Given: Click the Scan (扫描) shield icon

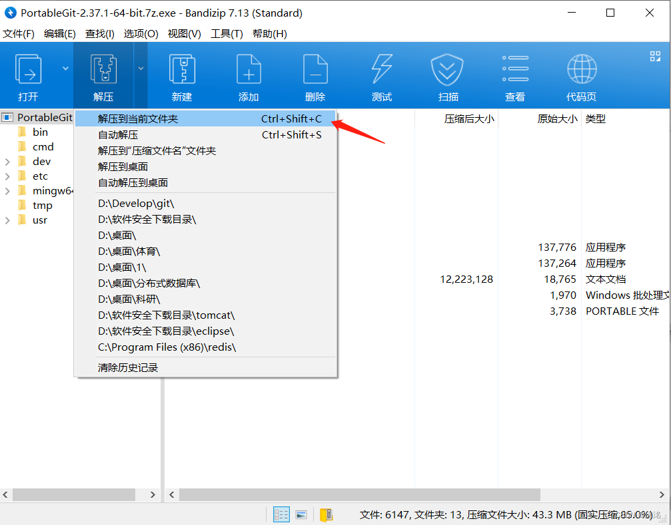Looking at the screenshot, I should point(447,69).
